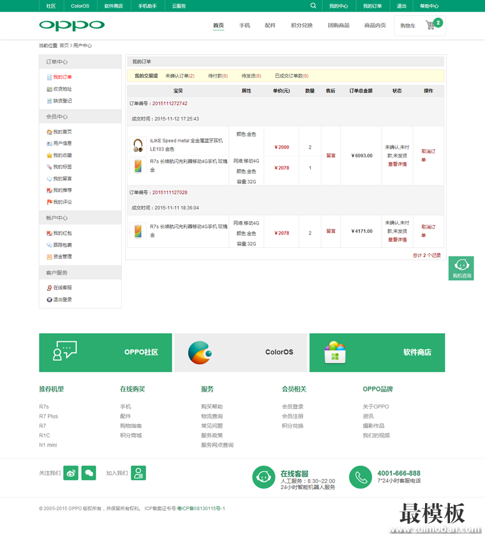Click the OPPO logo
485x537 pixels.
tap(71, 26)
